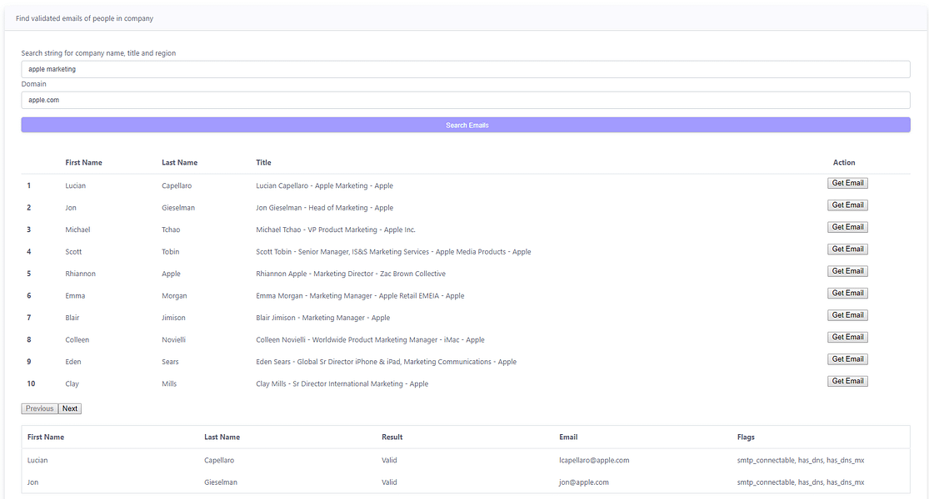Click the Email column header in lower table
The width and height of the screenshot is (929, 499).
tap(568, 437)
